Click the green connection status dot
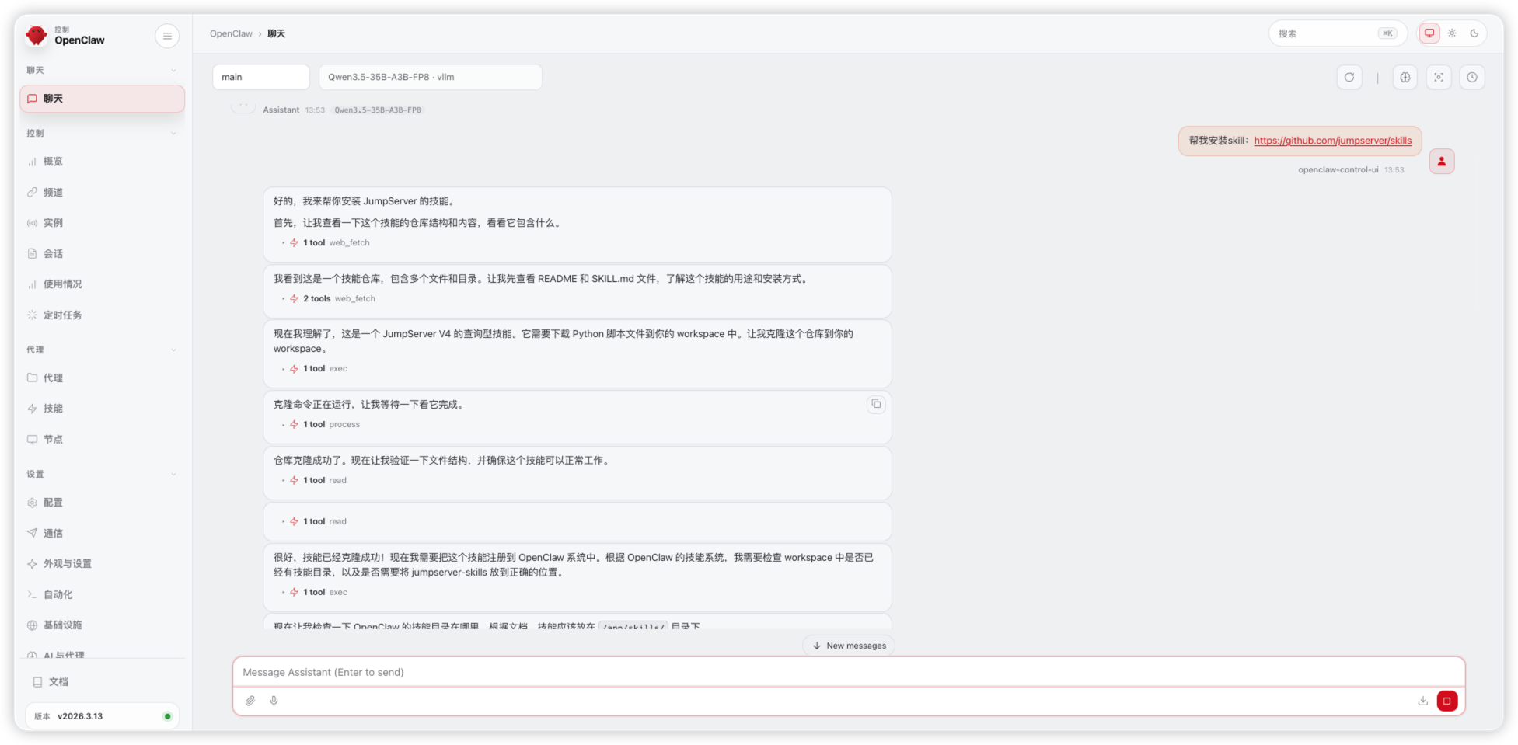This screenshot has height=745, width=1518. point(167,716)
